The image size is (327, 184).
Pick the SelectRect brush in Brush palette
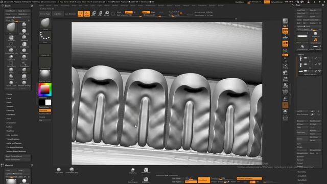11,64
